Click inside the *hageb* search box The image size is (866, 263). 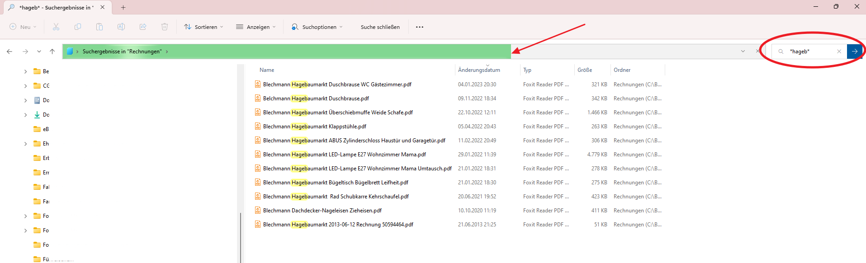click(809, 52)
